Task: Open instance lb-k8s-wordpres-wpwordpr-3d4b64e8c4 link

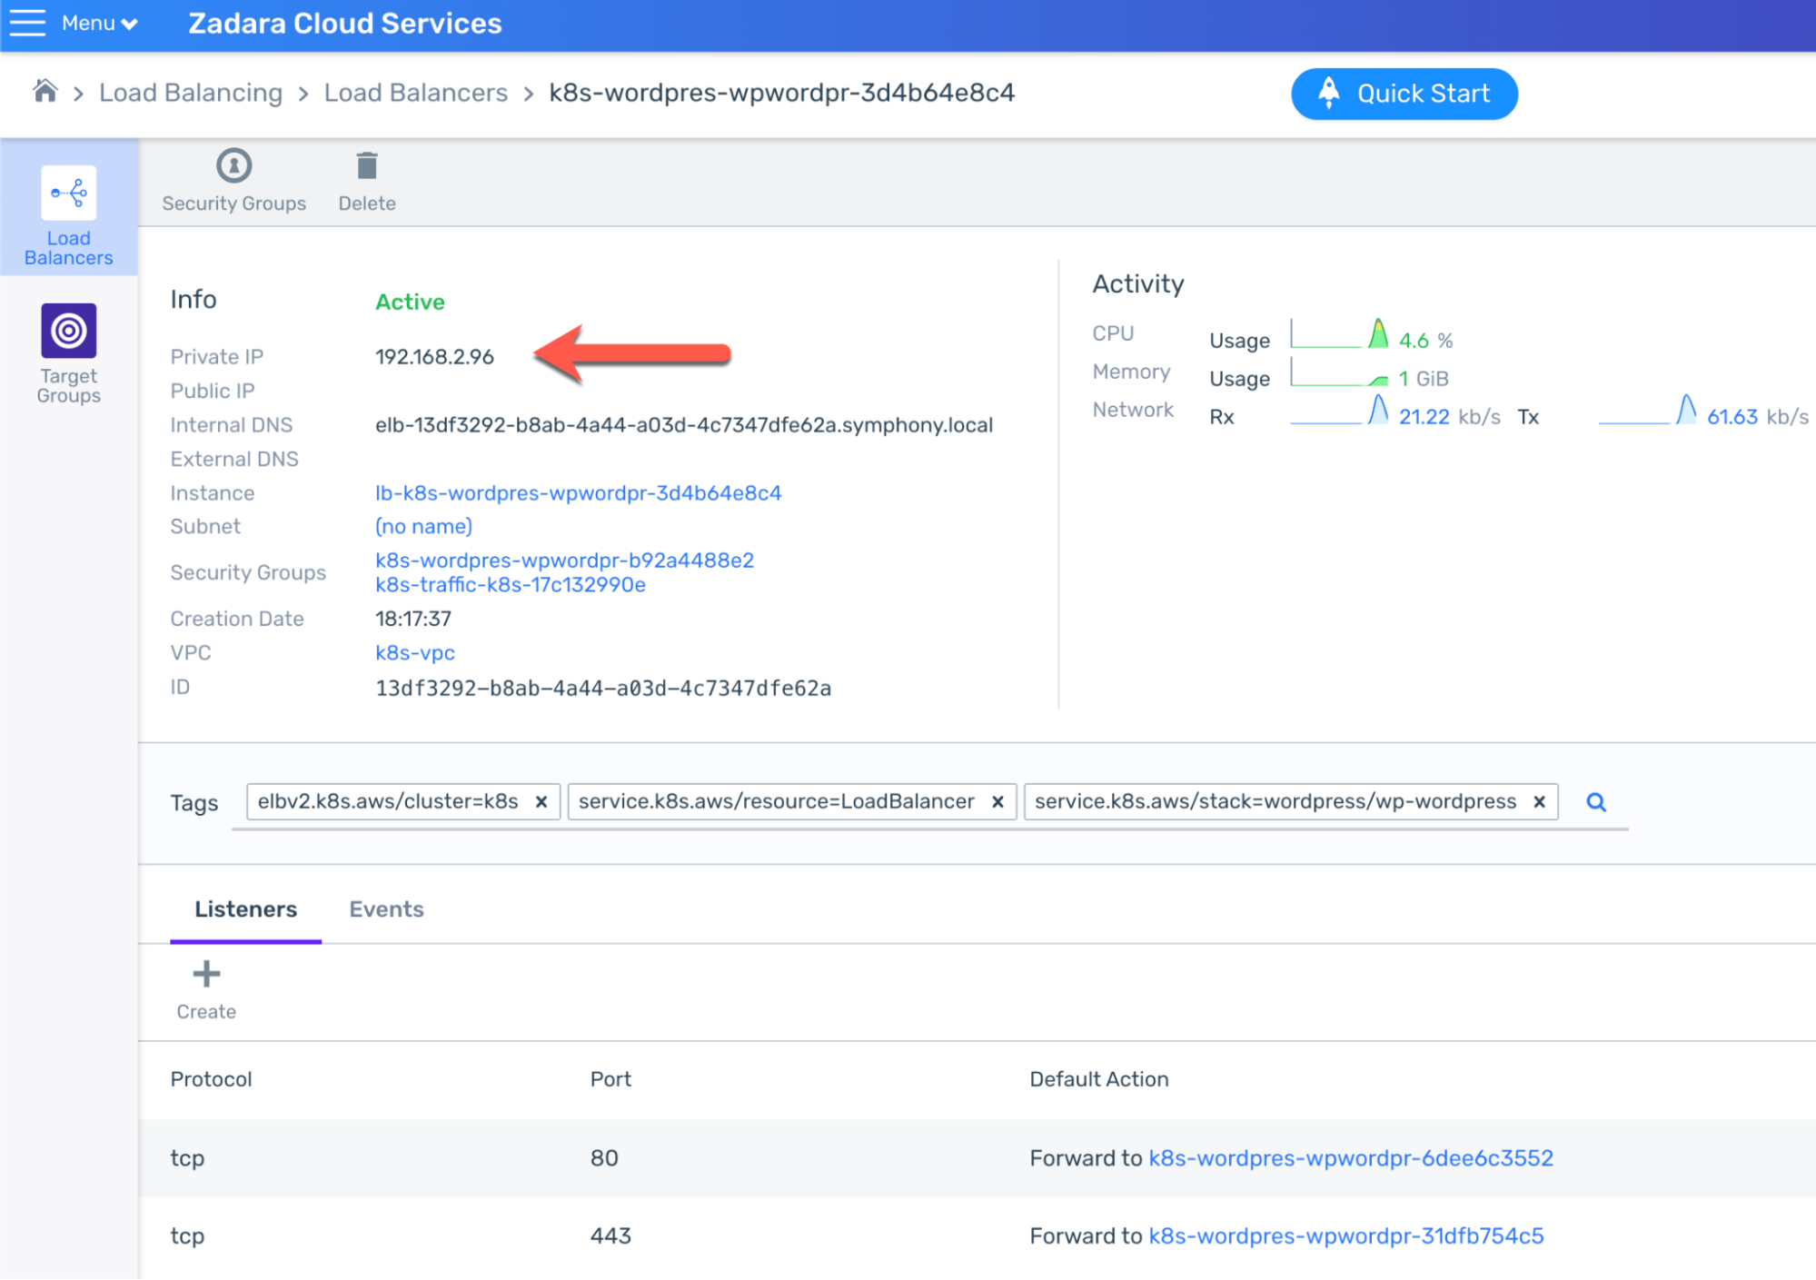Action: (x=578, y=493)
